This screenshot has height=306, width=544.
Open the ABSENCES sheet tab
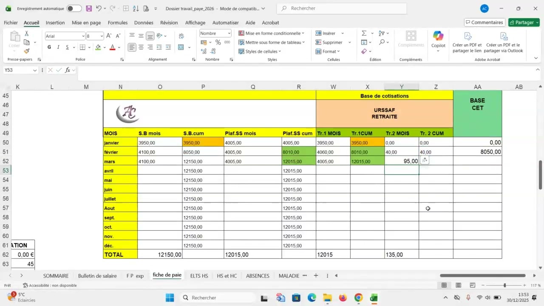[x=258, y=276]
